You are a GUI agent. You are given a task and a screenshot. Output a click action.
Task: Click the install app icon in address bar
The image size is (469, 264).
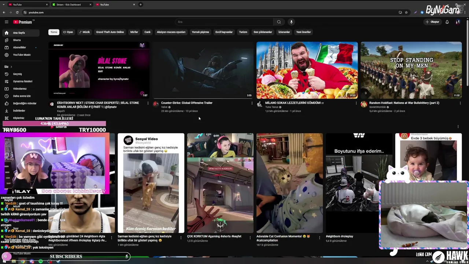point(400,12)
